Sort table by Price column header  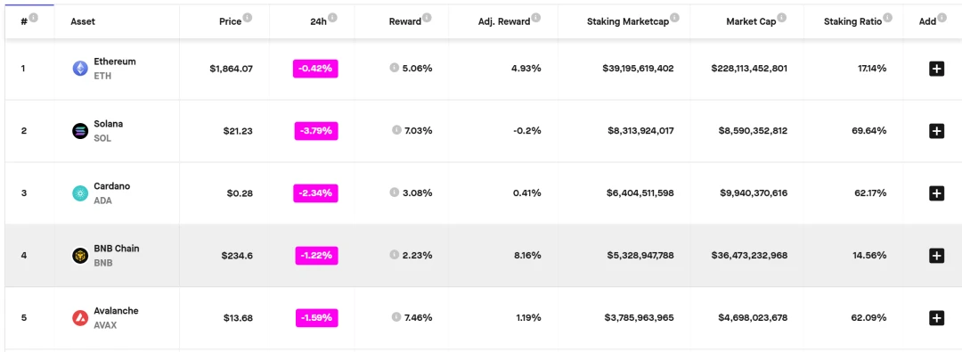coord(230,21)
